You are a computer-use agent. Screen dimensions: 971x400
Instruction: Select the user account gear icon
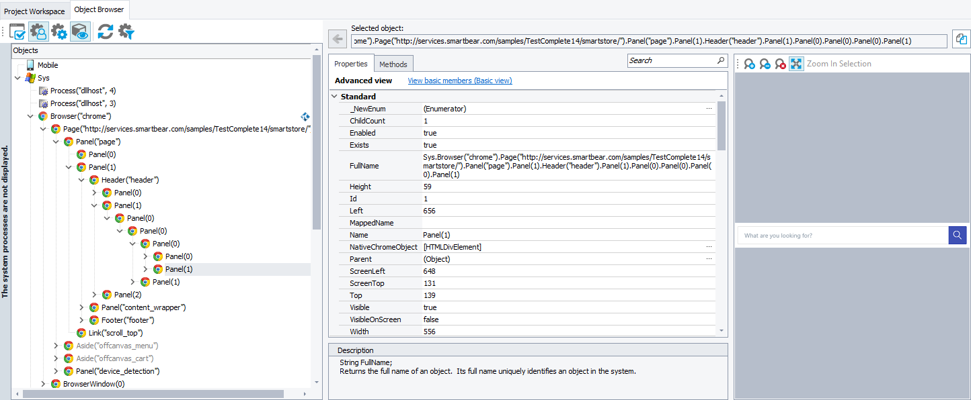38,31
